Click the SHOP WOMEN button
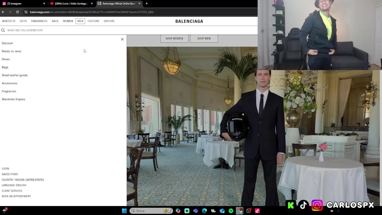 [174, 39]
